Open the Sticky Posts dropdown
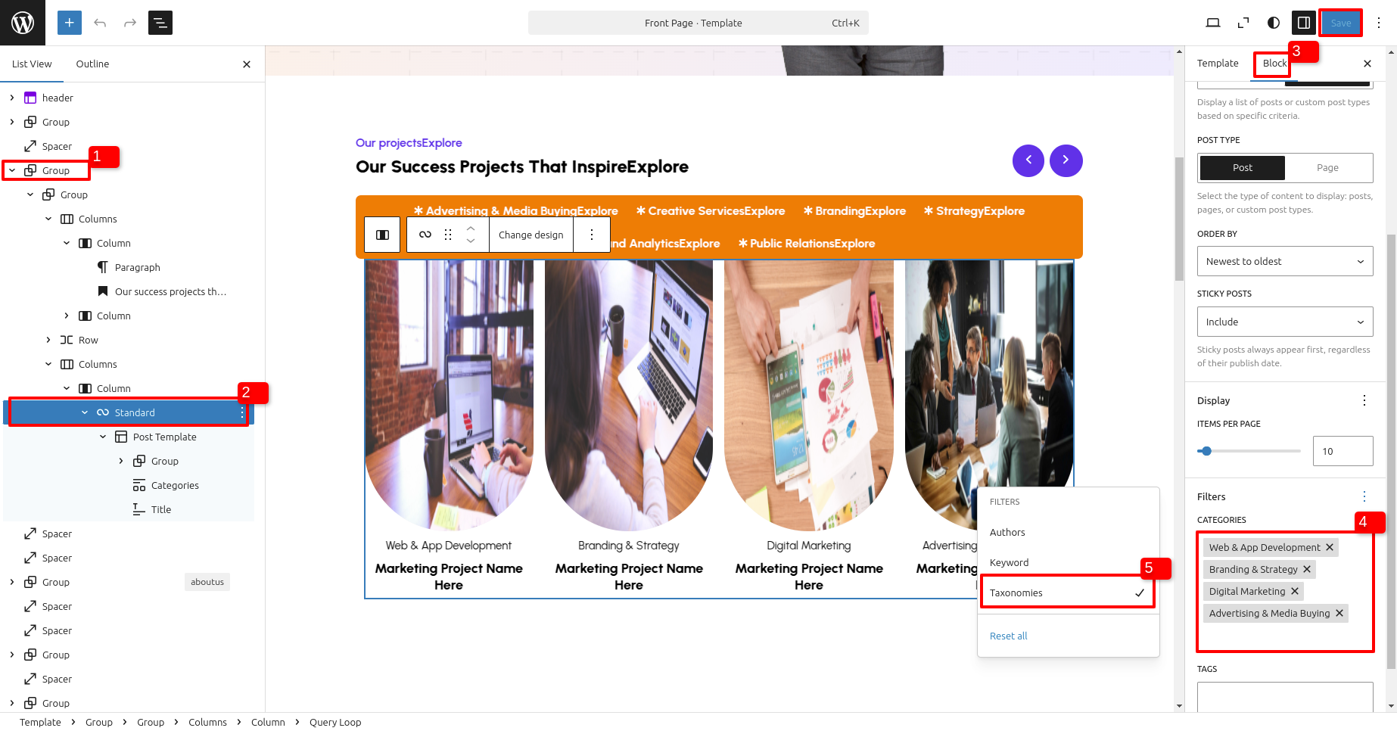The height and width of the screenshot is (731, 1397). pyautogui.click(x=1285, y=322)
